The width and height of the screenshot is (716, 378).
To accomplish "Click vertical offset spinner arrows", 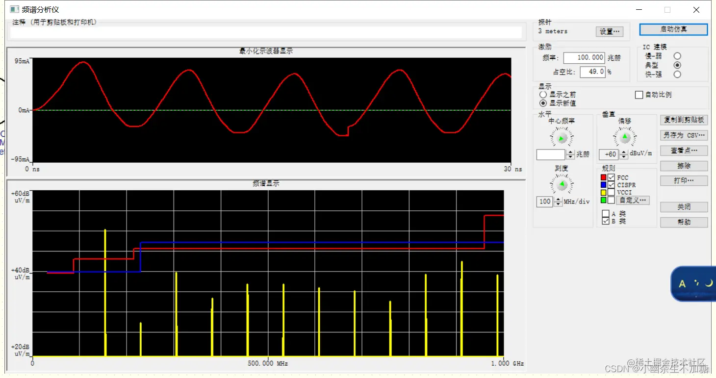I will pos(624,154).
